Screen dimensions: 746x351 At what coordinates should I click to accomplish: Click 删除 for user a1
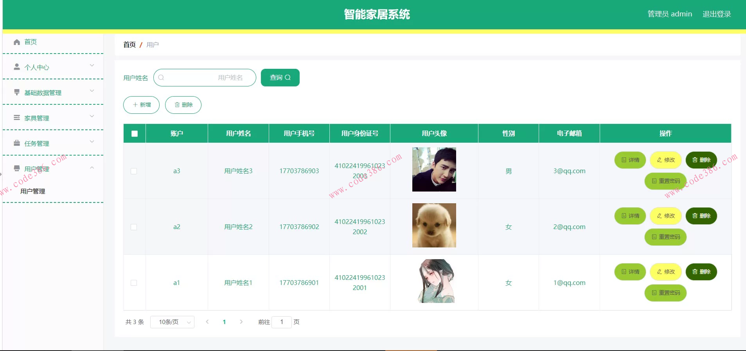pyautogui.click(x=701, y=272)
